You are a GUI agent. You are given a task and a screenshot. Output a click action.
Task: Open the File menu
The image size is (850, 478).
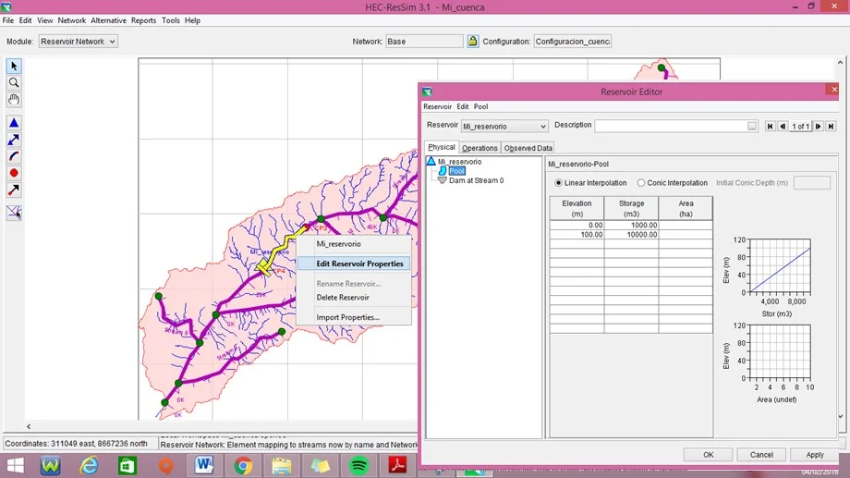pyautogui.click(x=8, y=20)
